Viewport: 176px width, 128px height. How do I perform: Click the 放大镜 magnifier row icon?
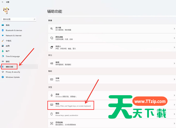tap(51, 29)
